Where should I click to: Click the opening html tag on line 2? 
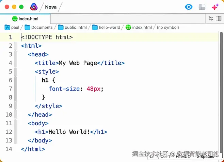coord(31,46)
